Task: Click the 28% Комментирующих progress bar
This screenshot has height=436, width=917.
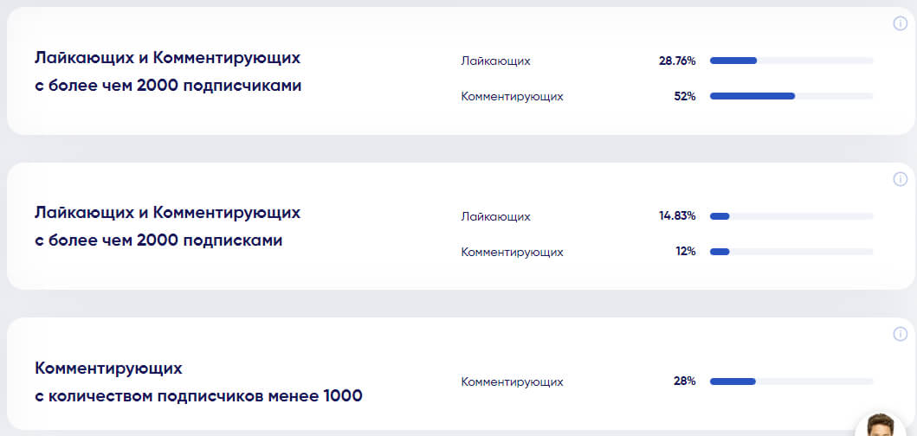Action: point(791,381)
